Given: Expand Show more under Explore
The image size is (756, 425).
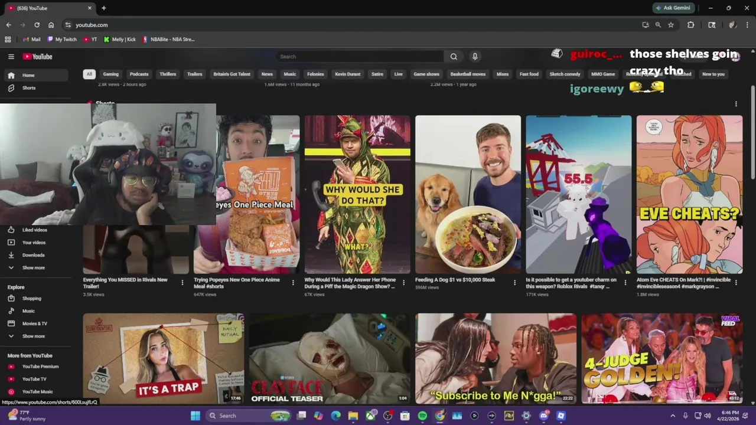Looking at the screenshot, I should [37, 336].
